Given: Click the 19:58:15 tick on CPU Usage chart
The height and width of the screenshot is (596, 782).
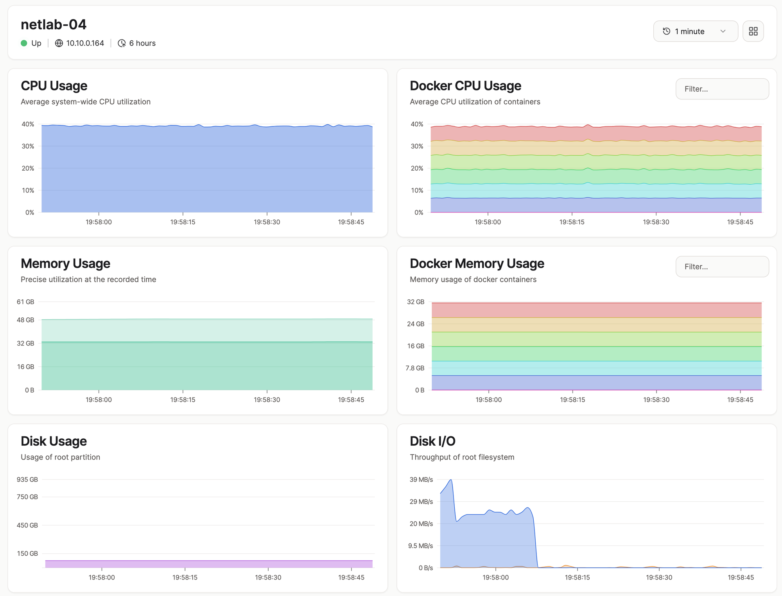Looking at the screenshot, I should pos(183,222).
